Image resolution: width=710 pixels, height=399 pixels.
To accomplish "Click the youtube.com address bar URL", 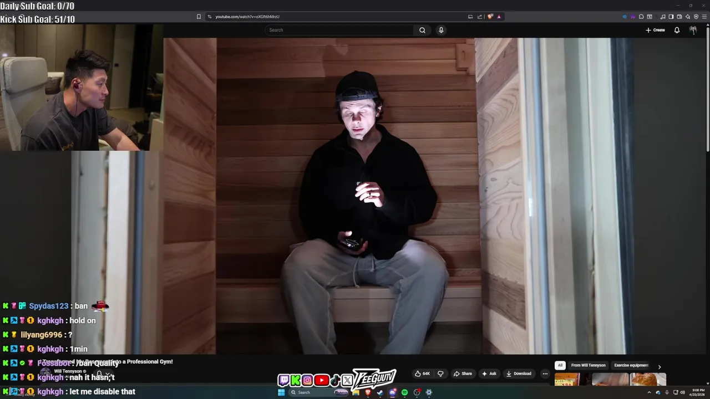I will (247, 17).
